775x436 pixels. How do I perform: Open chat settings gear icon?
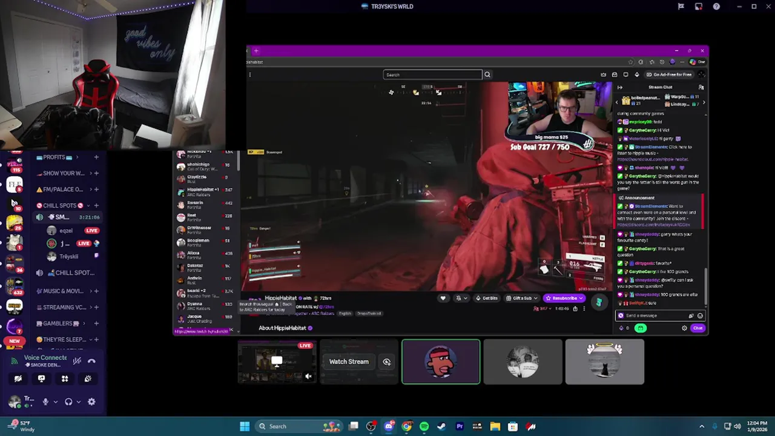click(x=684, y=328)
